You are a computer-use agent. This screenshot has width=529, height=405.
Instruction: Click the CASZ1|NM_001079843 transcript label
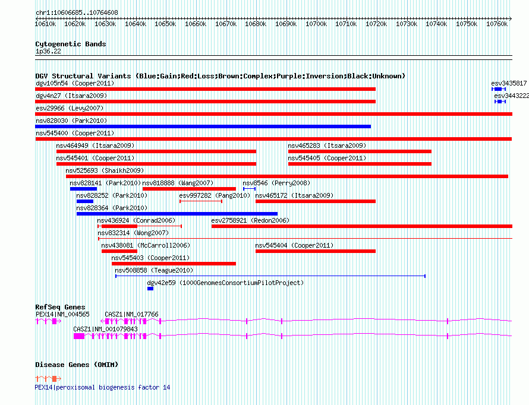[105, 329]
